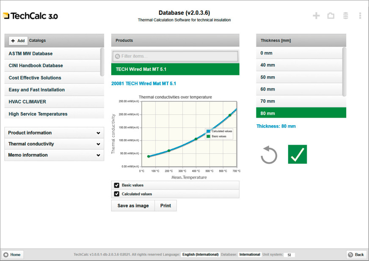Screen dimensions: 369x261
Task: Click the Thickness [mm] panel header
Action: (301, 40)
